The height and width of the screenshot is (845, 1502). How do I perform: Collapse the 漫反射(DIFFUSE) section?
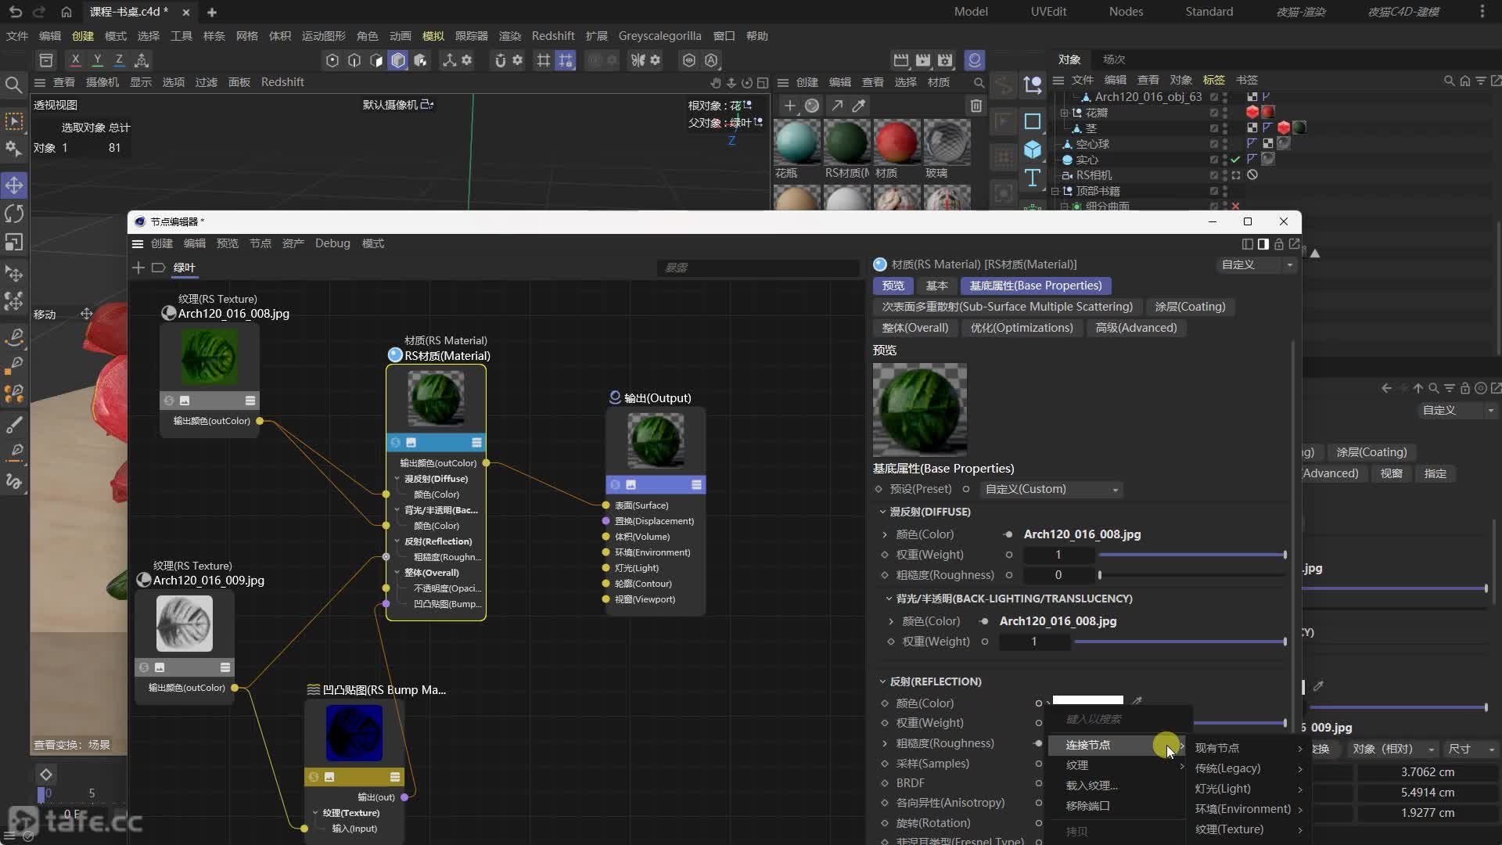tap(882, 512)
